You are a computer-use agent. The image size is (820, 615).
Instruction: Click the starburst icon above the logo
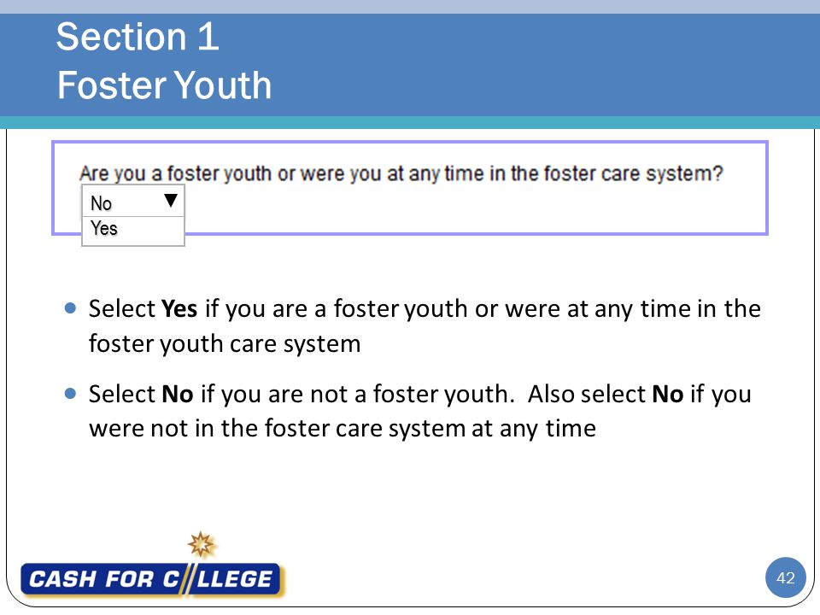202,544
